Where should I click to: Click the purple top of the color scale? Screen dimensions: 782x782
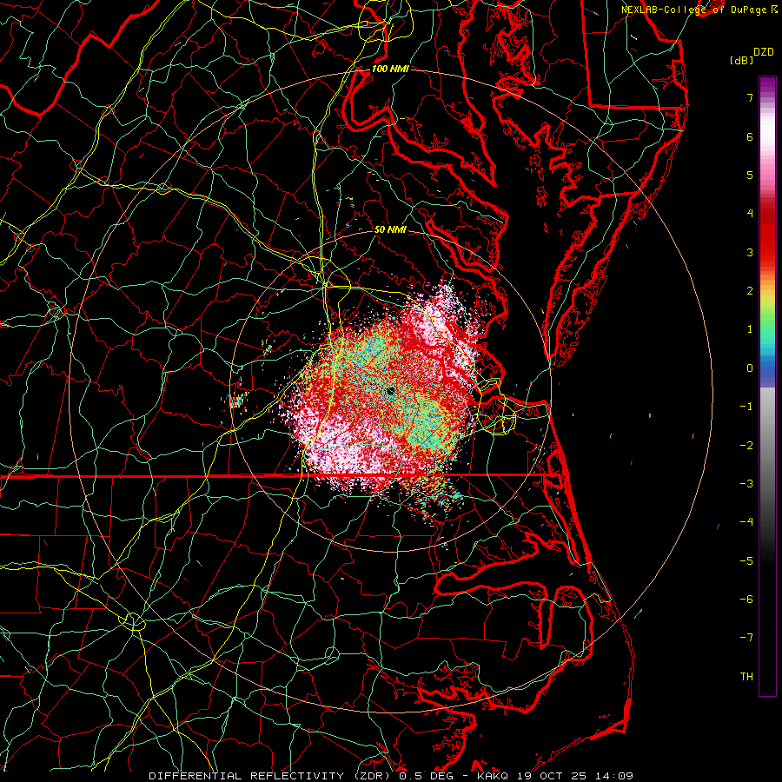(x=767, y=85)
